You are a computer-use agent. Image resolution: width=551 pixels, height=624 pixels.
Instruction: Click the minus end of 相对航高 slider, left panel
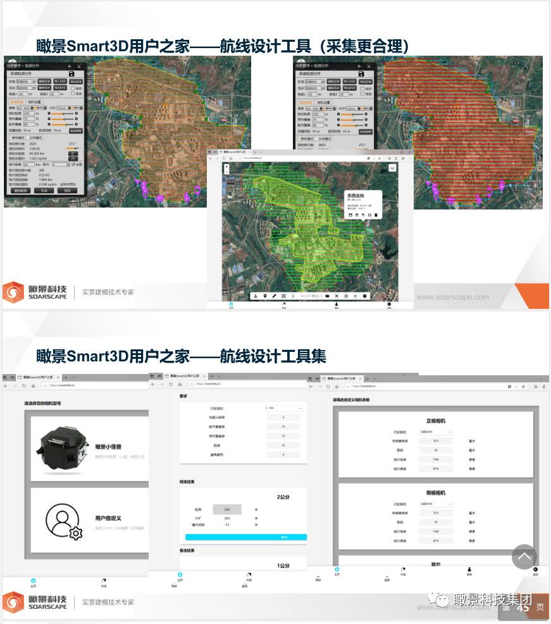coord(49,113)
